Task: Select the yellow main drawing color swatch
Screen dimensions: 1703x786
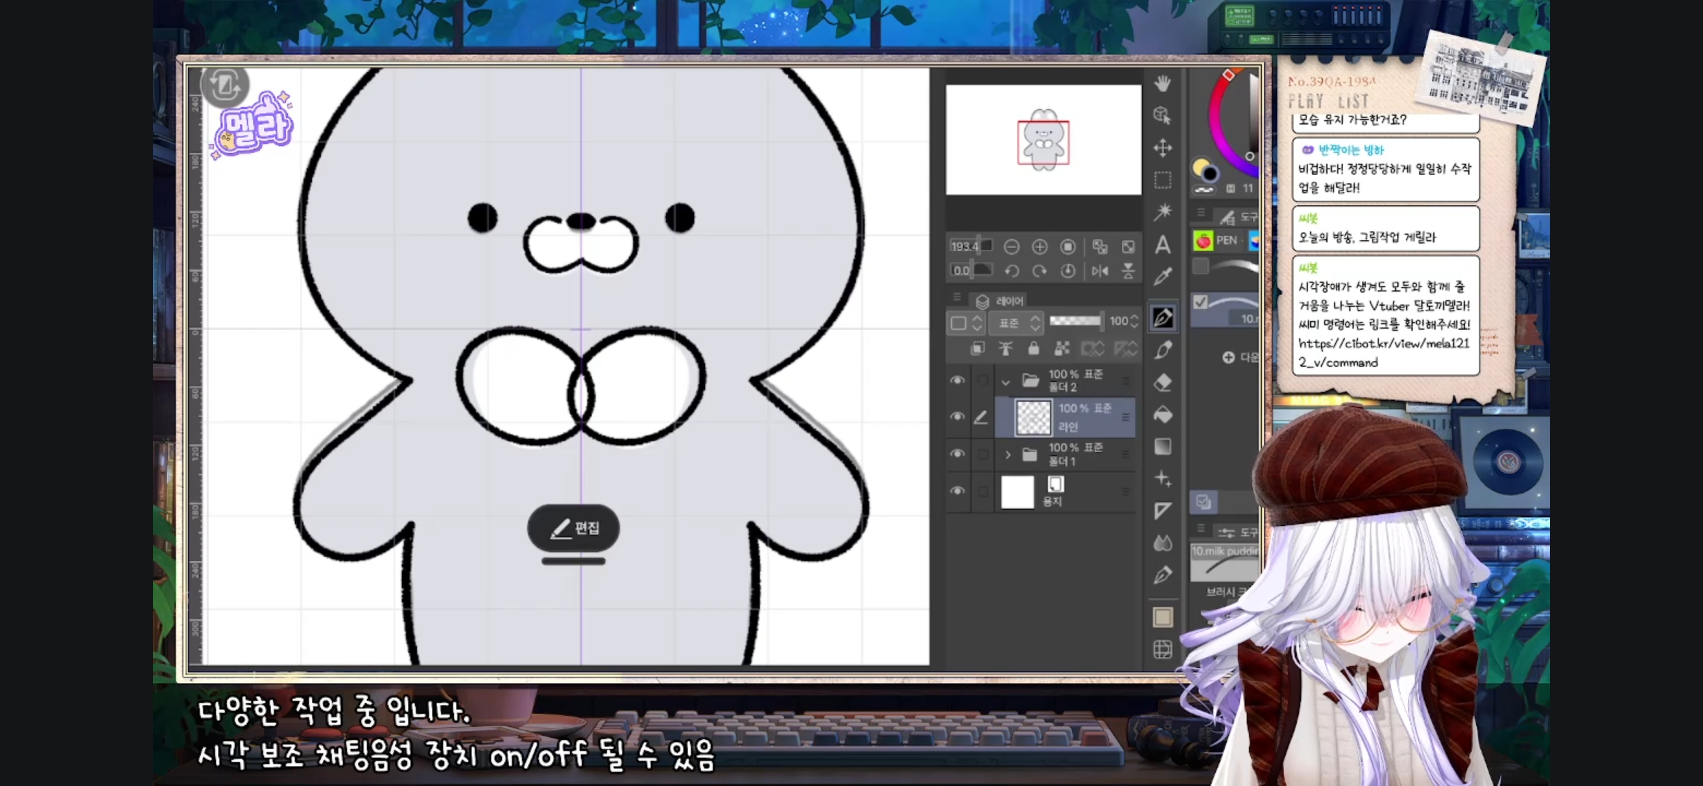Action: click(1200, 166)
